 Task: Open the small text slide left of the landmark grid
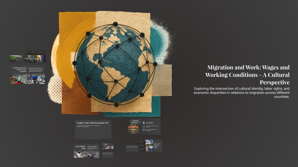[132, 148]
